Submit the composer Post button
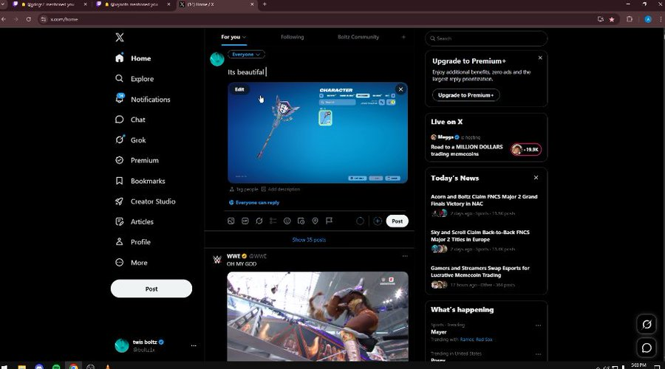The height and width of the screenshot is (369, 665). tap(397, 221)
